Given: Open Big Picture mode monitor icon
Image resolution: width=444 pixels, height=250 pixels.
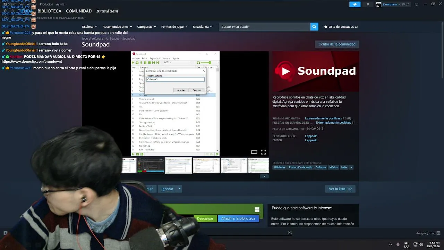Looking at the screenshot, I should pos(417,4).
